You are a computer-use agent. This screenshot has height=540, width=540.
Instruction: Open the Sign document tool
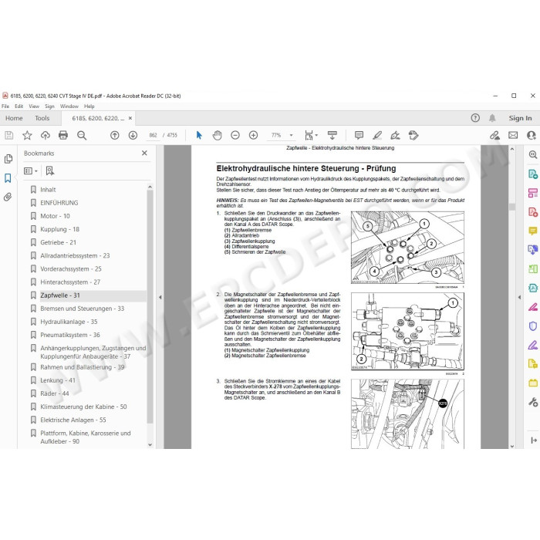[395, 135]
